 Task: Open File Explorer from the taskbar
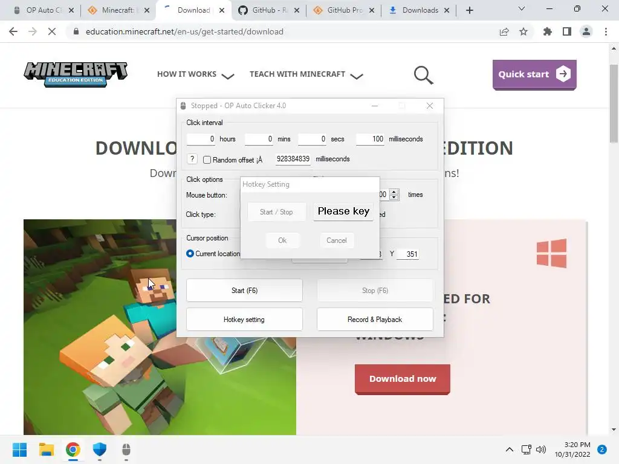point(46,449)
